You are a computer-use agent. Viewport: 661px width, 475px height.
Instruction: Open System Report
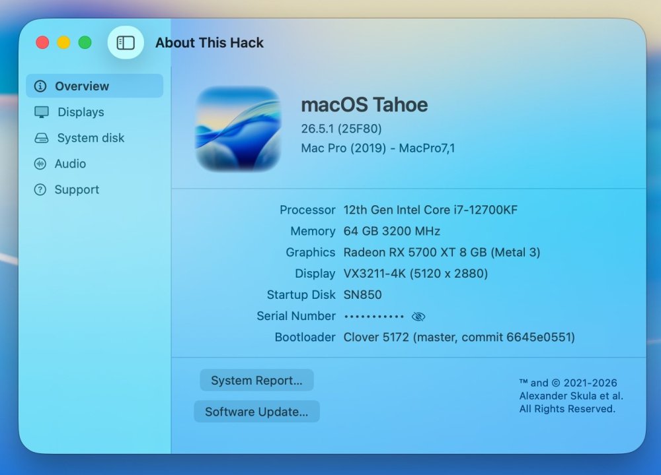(256, 381)
